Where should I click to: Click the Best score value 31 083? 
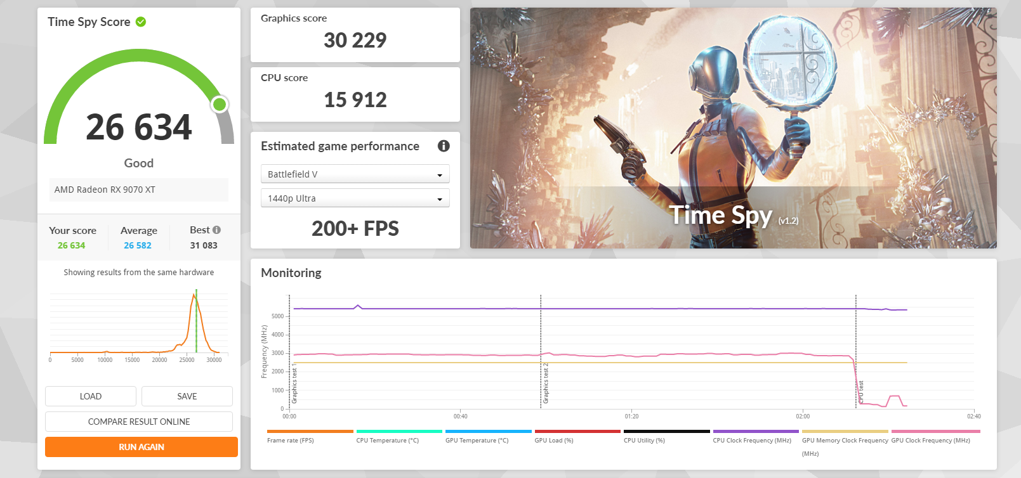[204, 245]
